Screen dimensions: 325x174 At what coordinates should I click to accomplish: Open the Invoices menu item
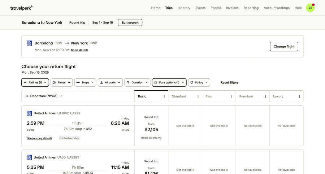232,8
